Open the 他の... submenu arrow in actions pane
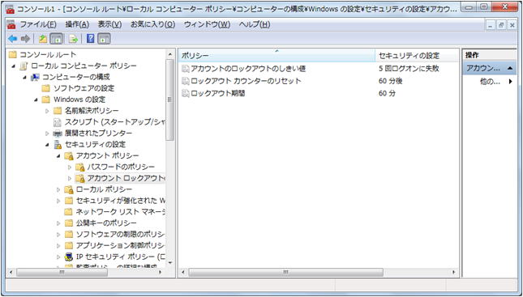Viewport: 523px width, 297px height. point(510,82)
